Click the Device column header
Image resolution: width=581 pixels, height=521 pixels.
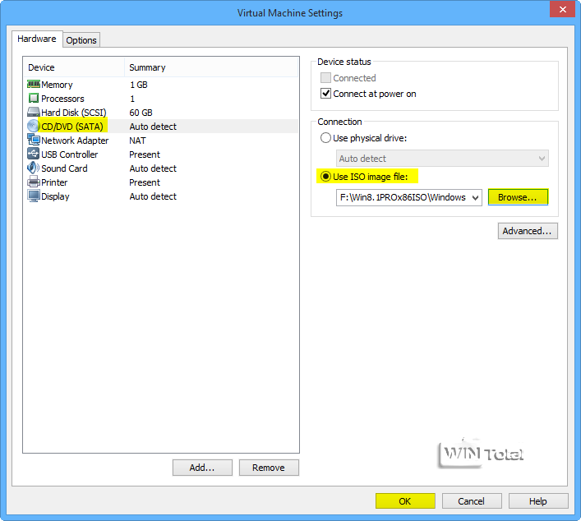pos(74,67)
